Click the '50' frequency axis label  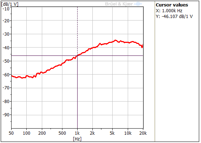(11, 133)
